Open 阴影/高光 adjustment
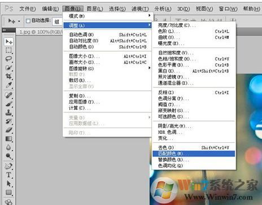 [194, 126]
